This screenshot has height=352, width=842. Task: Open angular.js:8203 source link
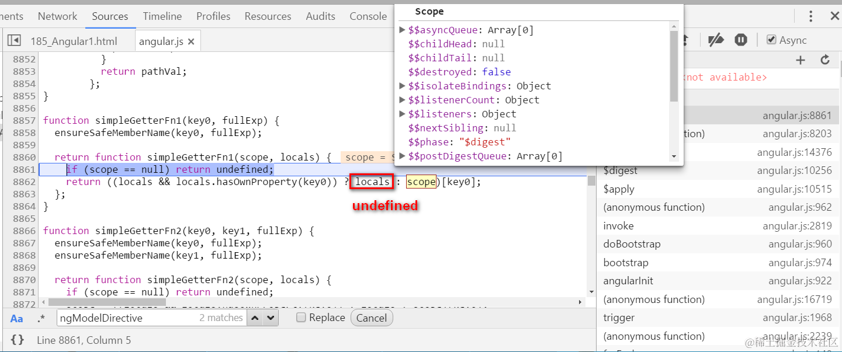(797, 134)
